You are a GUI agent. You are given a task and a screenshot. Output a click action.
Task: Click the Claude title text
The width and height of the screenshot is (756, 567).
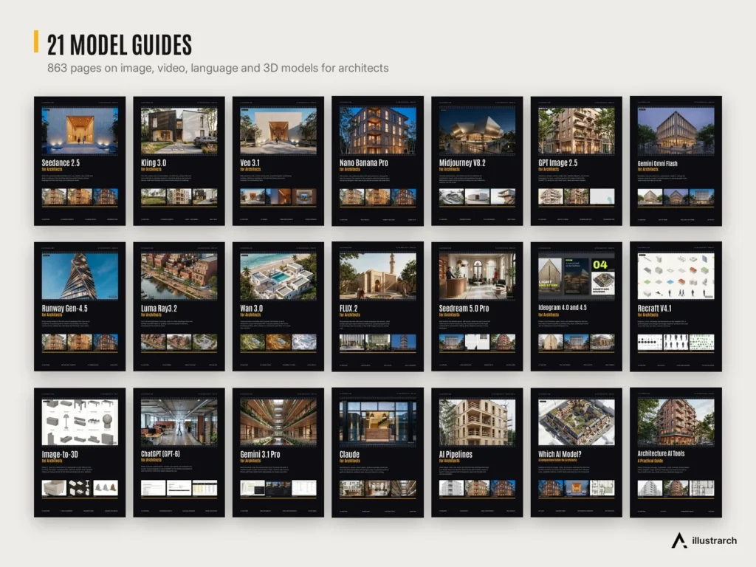point(349,454)
